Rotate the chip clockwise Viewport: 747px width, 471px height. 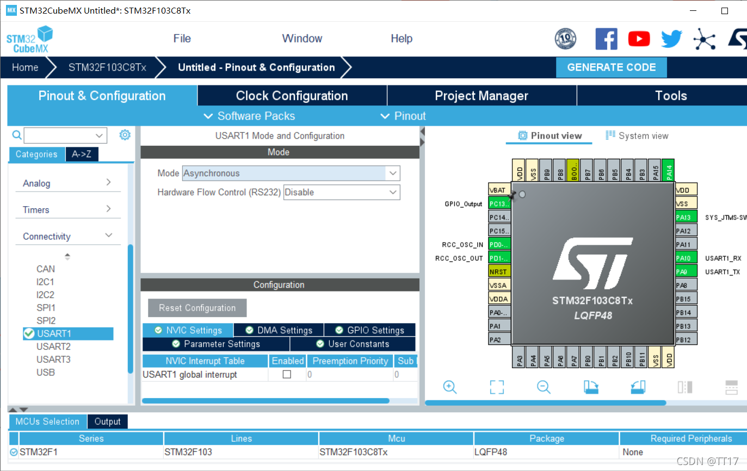591,387
